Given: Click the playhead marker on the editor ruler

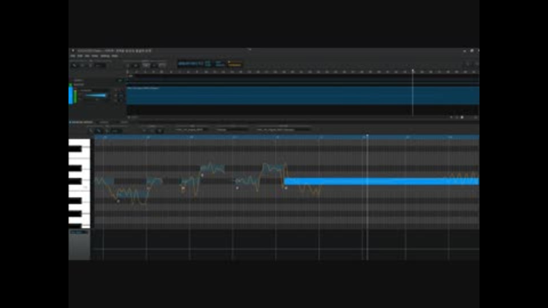Looking at the screenshot, I should tap(367, 136).
